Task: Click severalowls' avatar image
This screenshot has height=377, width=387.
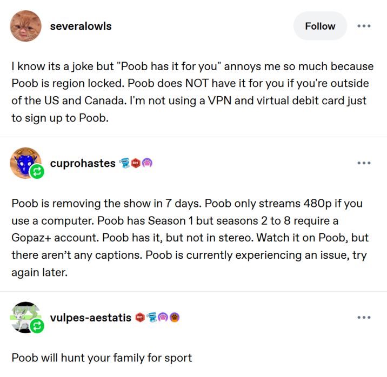Action: point(25,26)
